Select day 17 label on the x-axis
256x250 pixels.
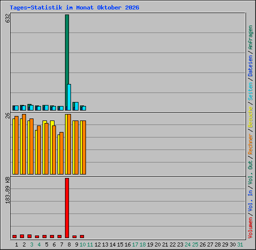[135, 244]
